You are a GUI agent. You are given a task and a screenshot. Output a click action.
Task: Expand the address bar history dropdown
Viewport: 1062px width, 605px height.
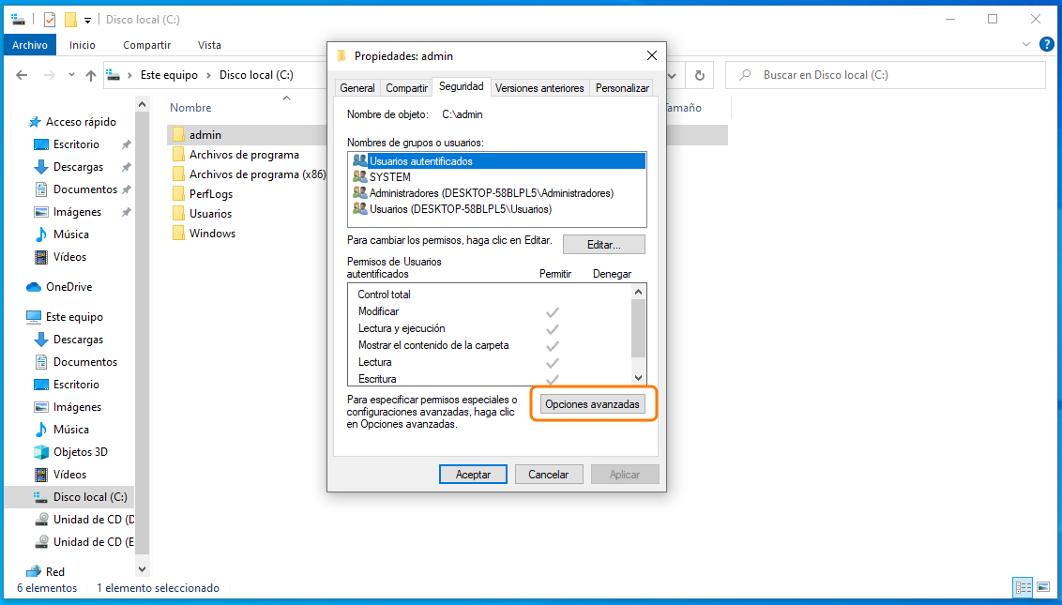(x=672, y=75)
